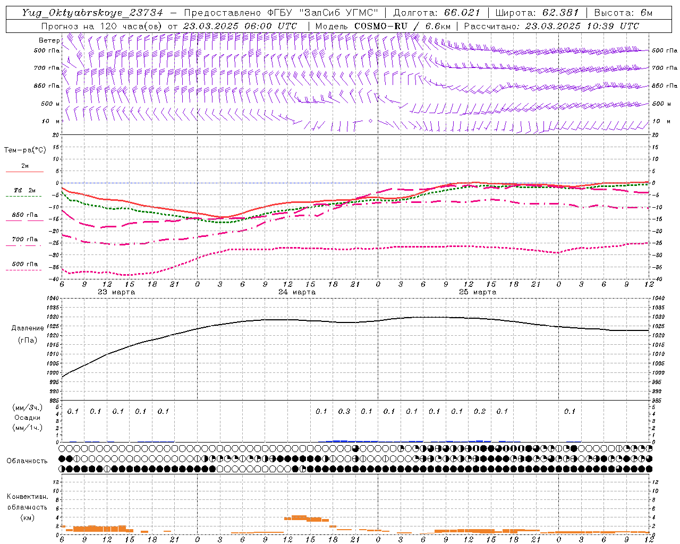Screen dimensions: 680x544
Task: Click the dotted magenta 500 гПа legend line
Action: click(24, 270)
